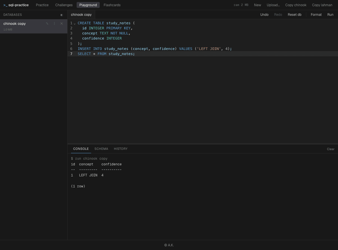This screenshot has width=338, height=250.
Task: Collapse the Databases sidebar panel icon
Action: point(62,15)
